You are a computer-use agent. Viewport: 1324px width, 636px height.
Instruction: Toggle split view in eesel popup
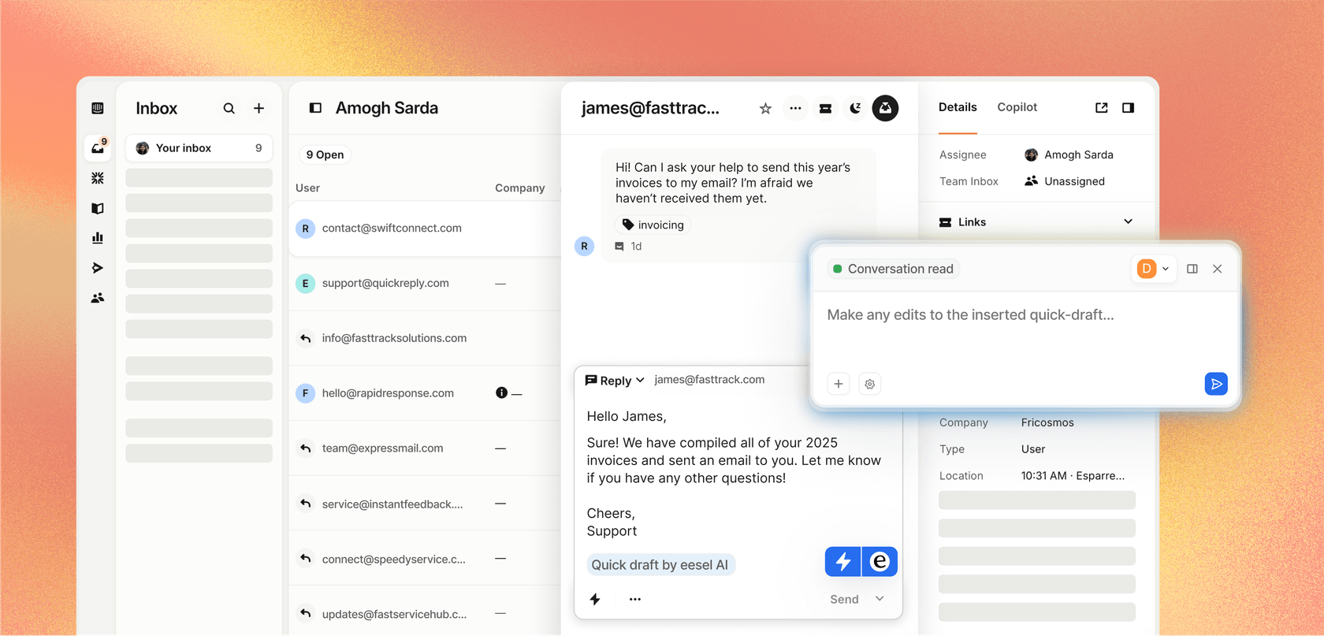pos(1192,269)
